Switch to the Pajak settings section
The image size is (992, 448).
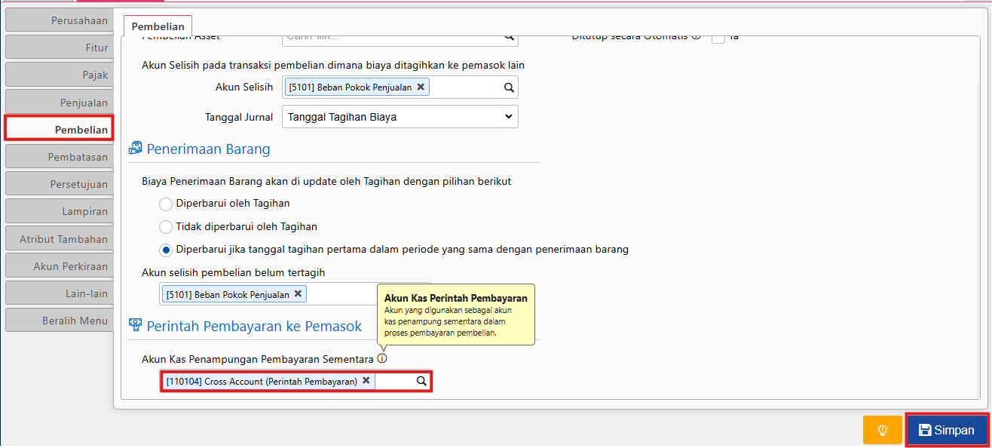pos(59,75)
